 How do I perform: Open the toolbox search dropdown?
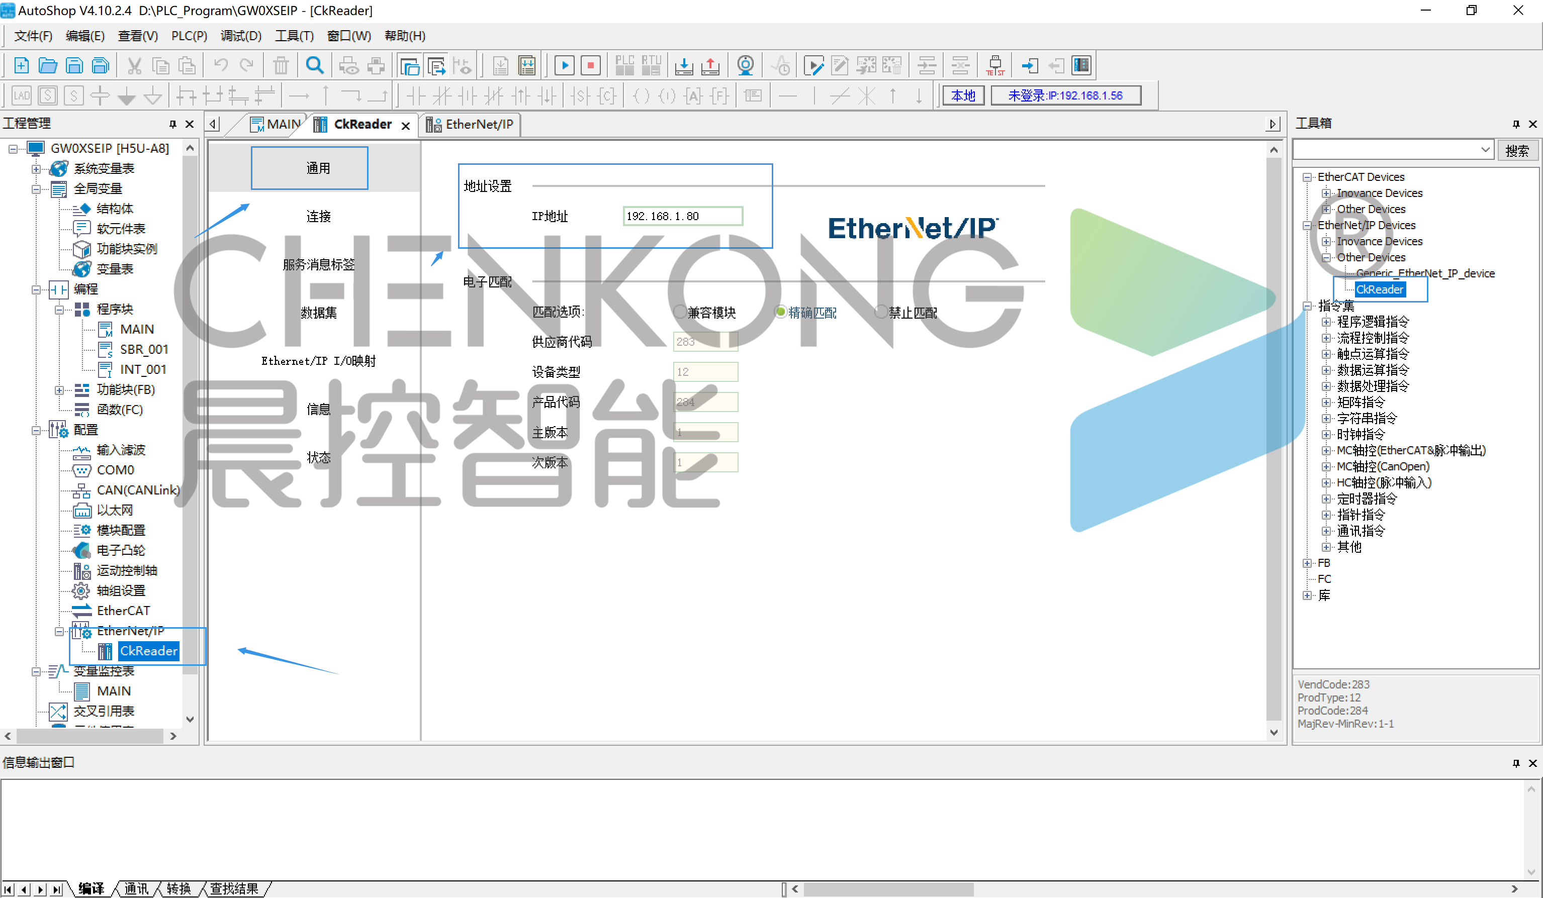click(1485, 150)
